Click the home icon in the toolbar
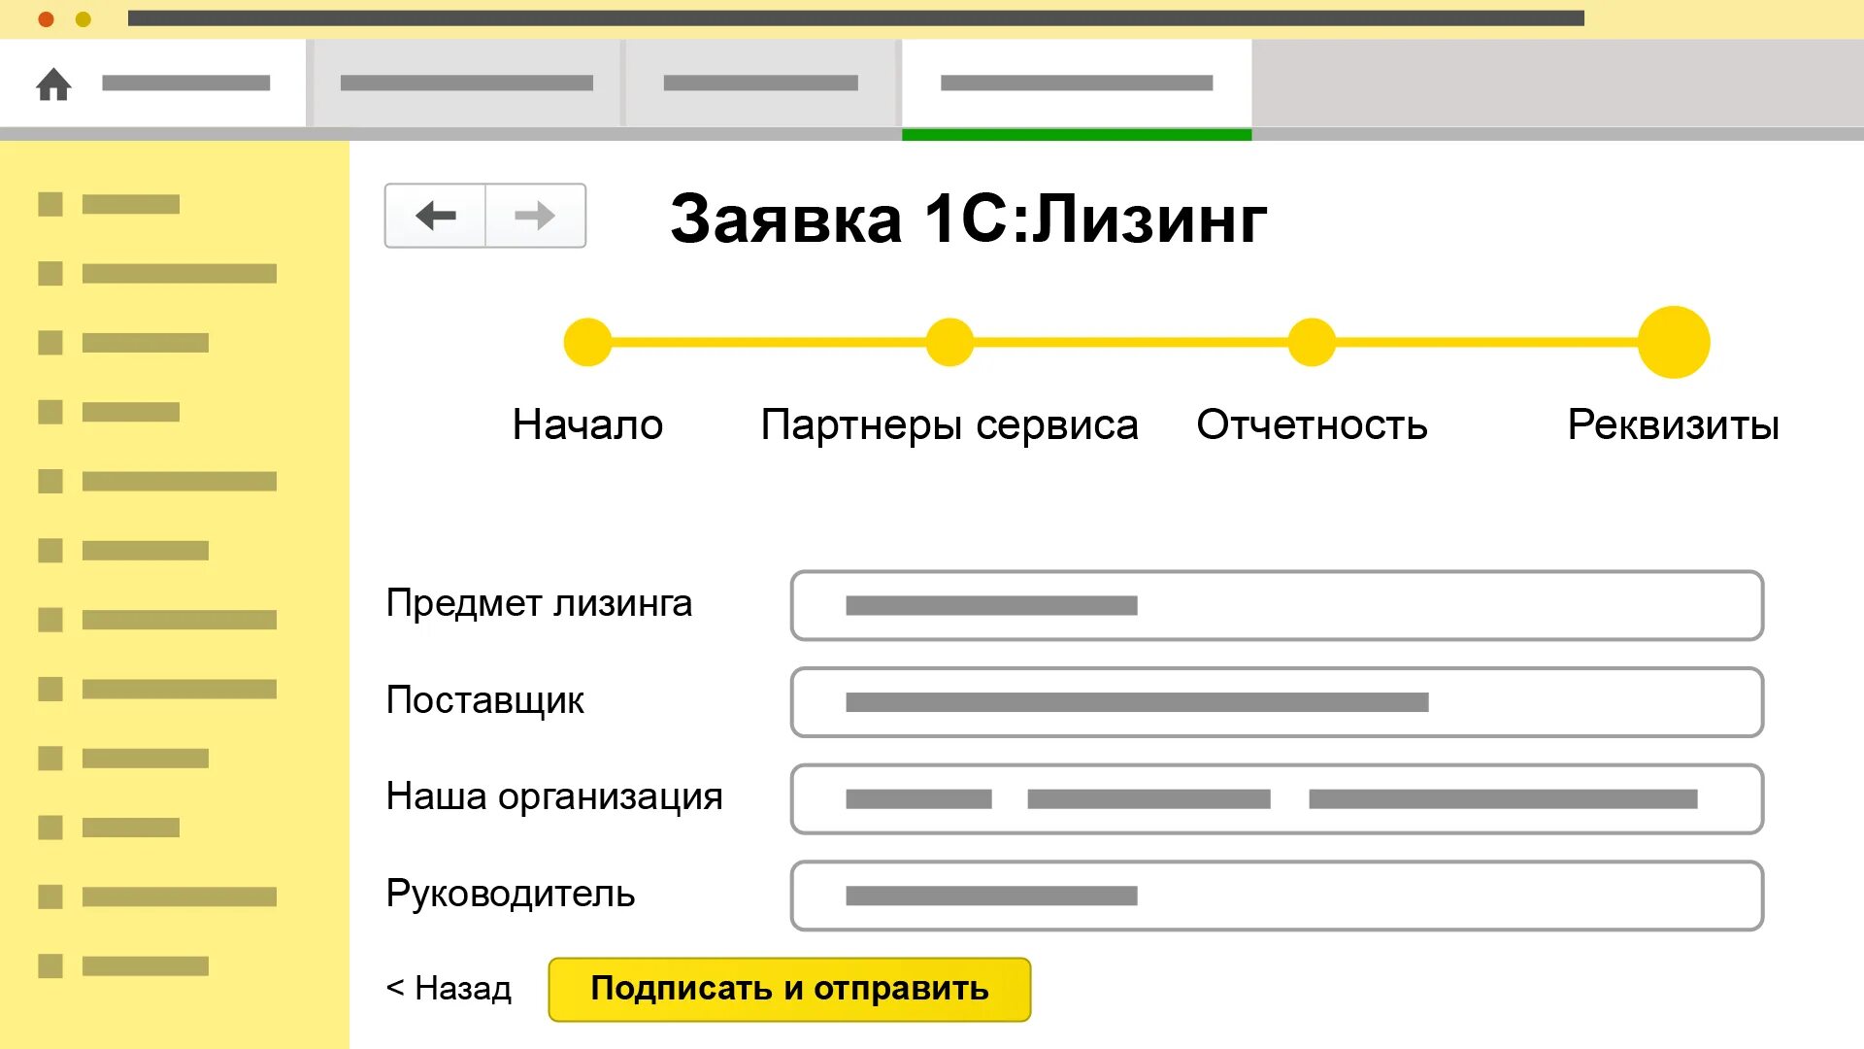The image size is (1864, 1049). [55, 85]
